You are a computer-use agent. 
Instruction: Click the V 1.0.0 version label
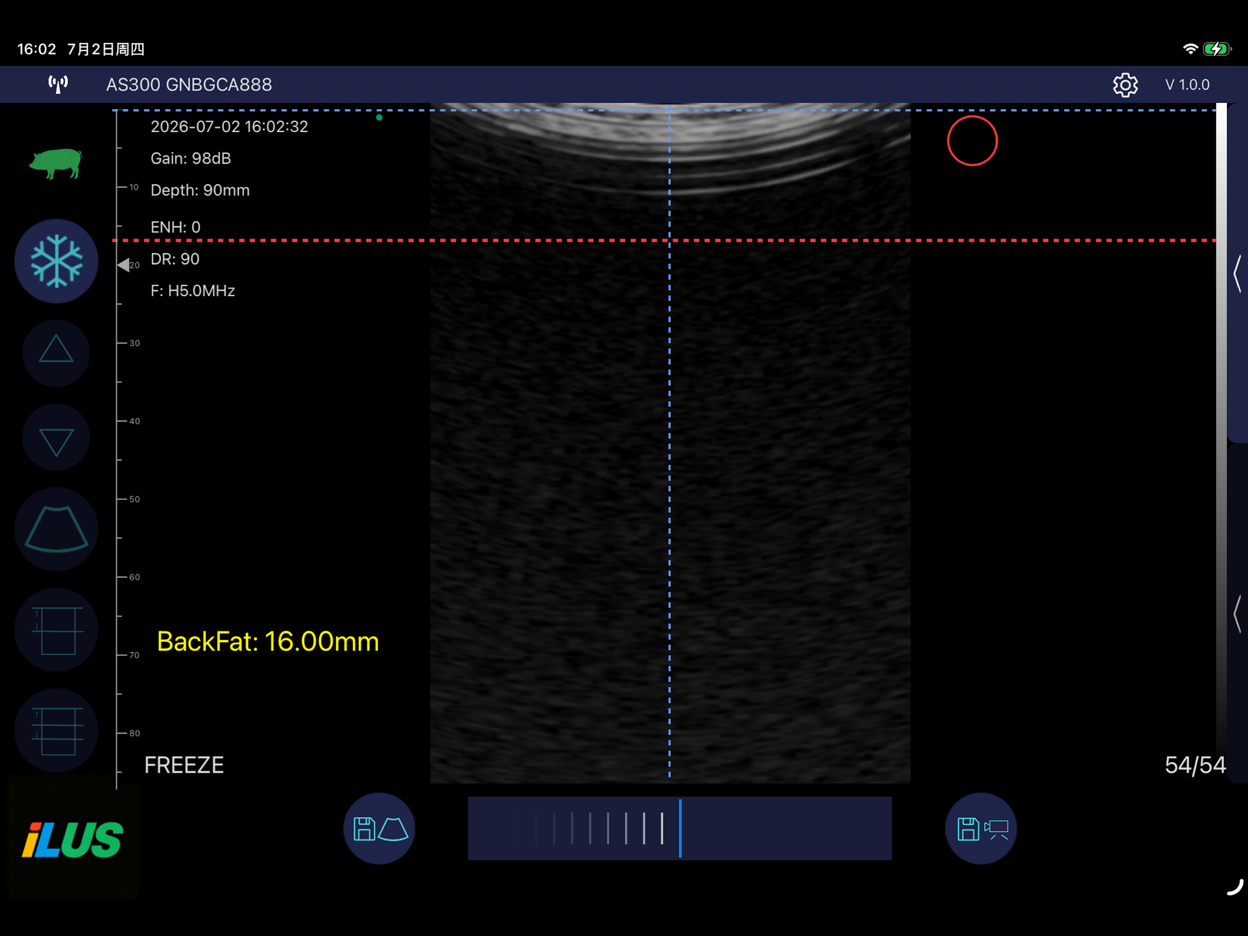pyautogui.click(x=1187, y=85)
